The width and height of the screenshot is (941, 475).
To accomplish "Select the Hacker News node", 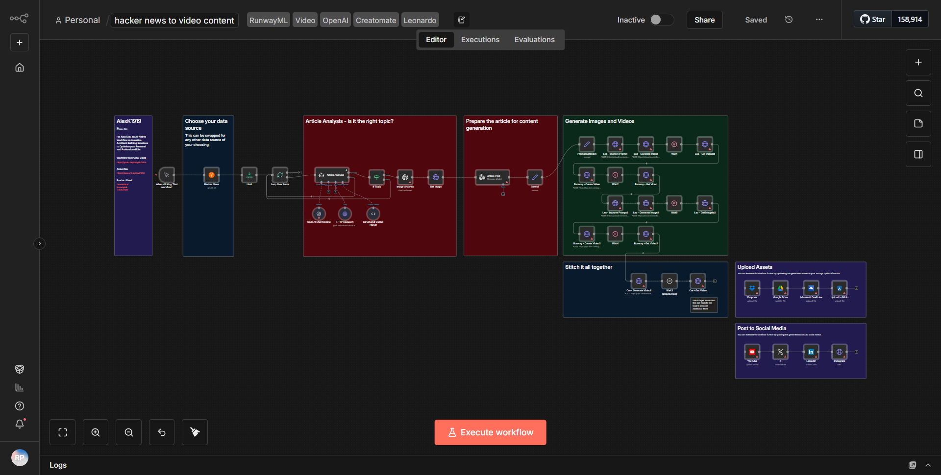I will point(211,175).
